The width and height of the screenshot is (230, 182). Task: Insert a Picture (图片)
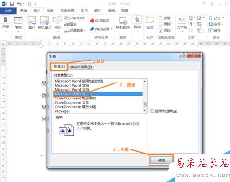(32, 22)
